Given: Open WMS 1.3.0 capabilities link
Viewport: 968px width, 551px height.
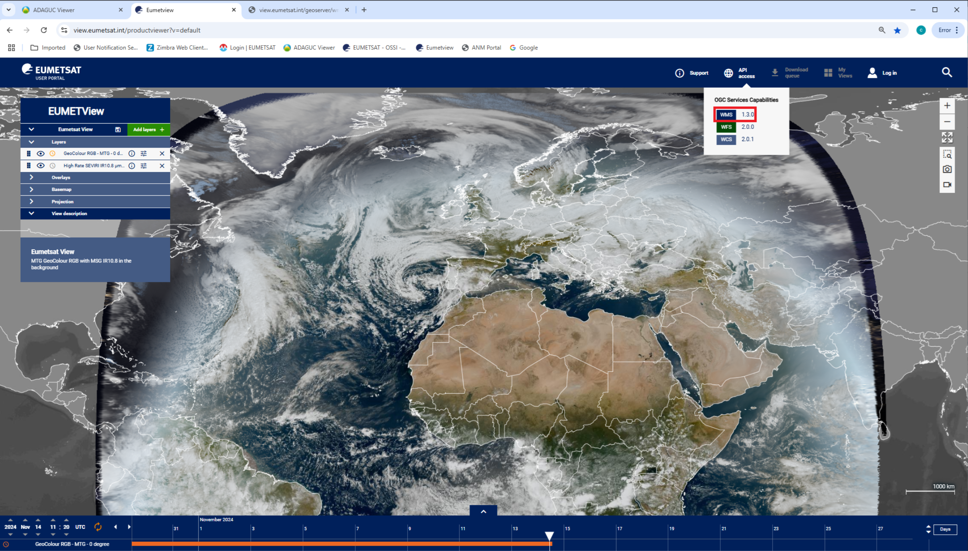Looking at the screenshot, I should coord(735,114).
